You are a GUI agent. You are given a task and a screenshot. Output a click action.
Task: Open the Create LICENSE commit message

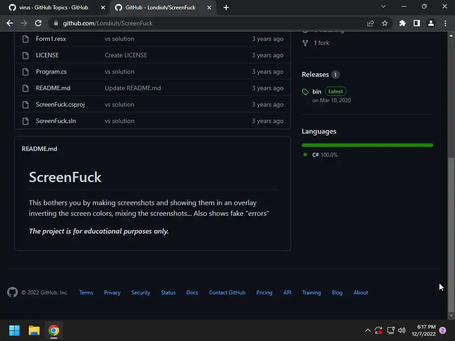point(126,55)
